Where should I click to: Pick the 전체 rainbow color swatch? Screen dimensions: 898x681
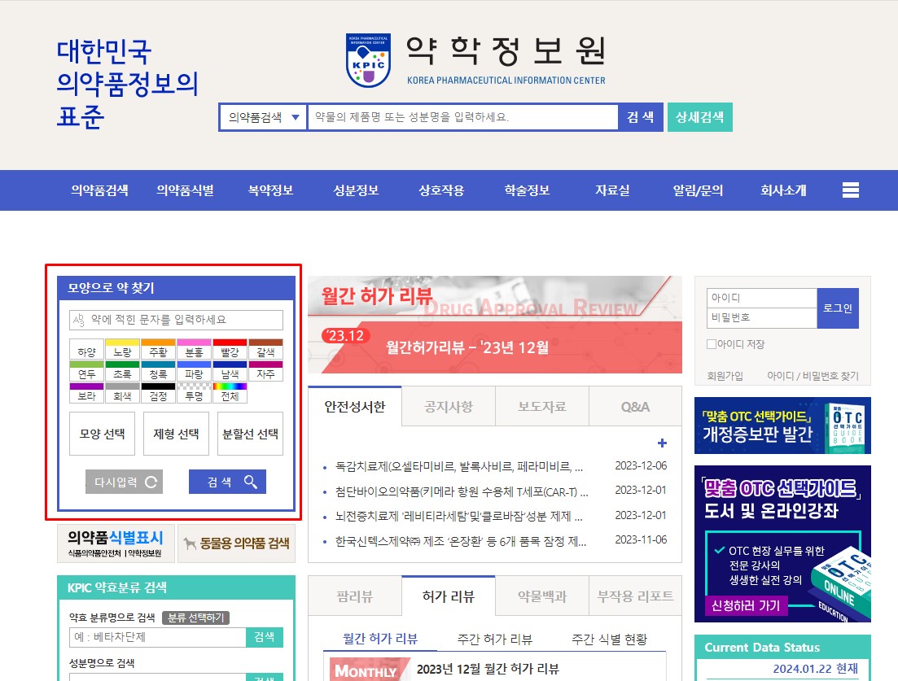[230, 393]
